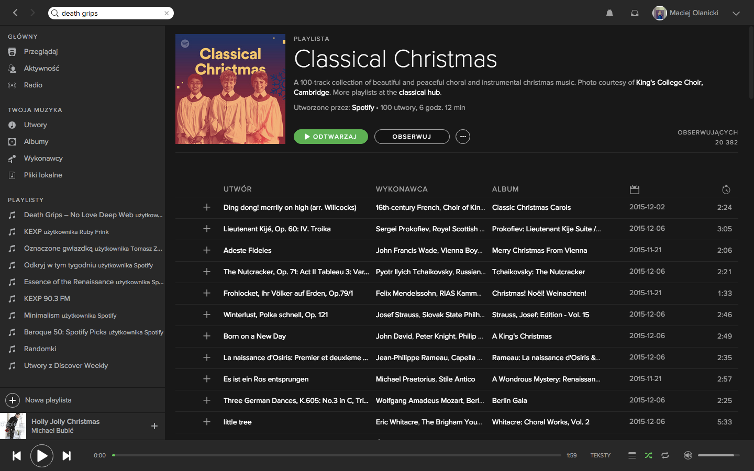Open Aktywność in the sidebar
754x471 pixels.
(x=41, y=68)
